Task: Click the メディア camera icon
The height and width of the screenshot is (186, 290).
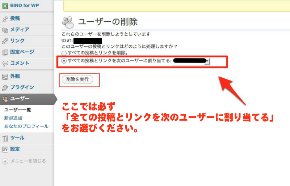Action: pyautogui.click(x=5, y=30)
